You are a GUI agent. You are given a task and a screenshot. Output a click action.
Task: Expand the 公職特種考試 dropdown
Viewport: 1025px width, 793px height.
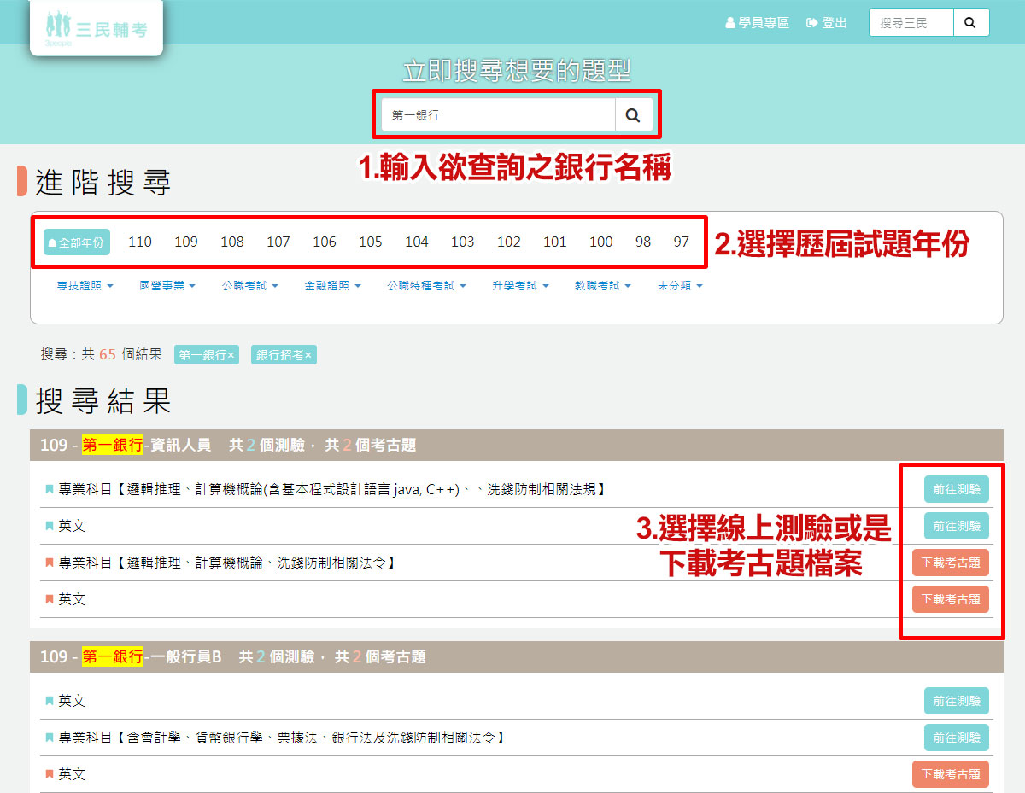(427, 286)
